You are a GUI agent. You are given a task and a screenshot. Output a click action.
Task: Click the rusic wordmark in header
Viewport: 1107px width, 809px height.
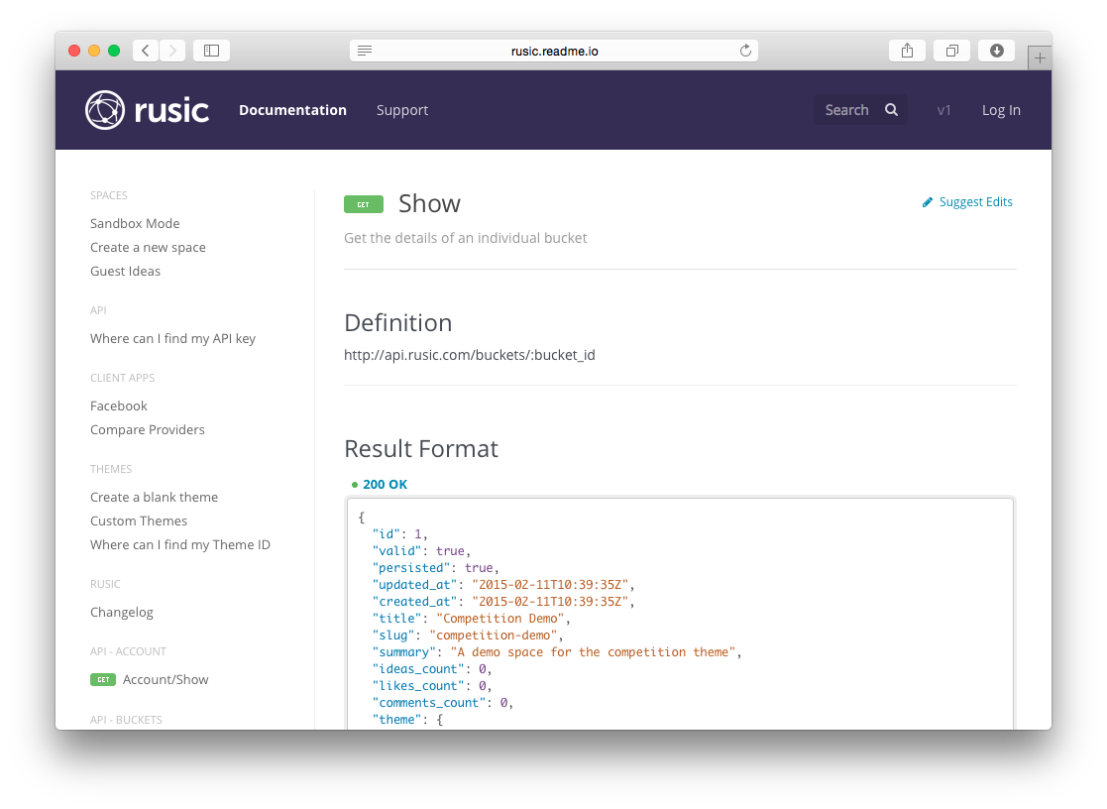click(x=171, y=111)
